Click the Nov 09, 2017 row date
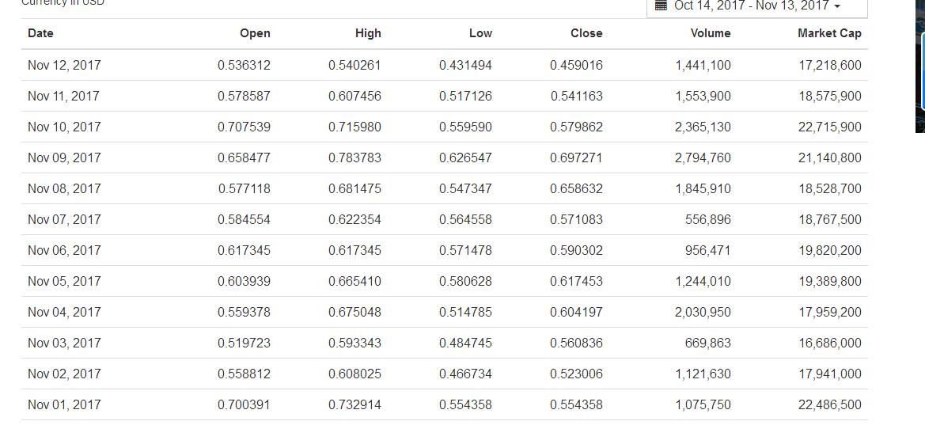Screen dimensions: 925x425 [64, 157]
